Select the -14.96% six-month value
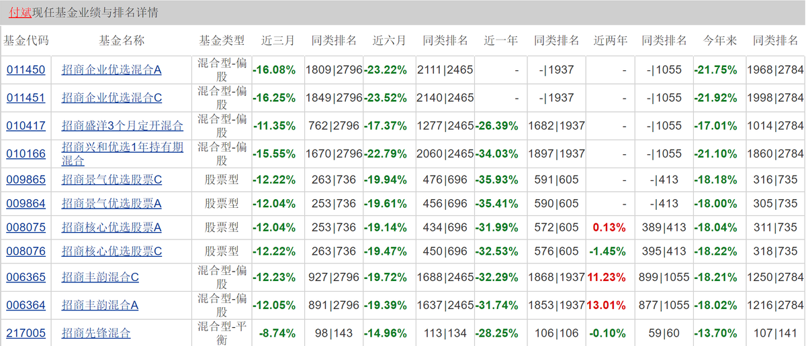 [386, 333]
